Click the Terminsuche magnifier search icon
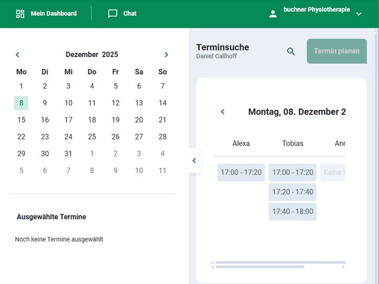The image size is (379, 284). pyautogui.click(x=291, y=52)
